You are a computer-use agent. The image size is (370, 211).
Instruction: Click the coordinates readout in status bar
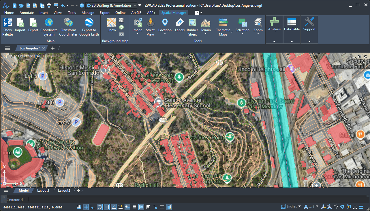coord(33,207)
